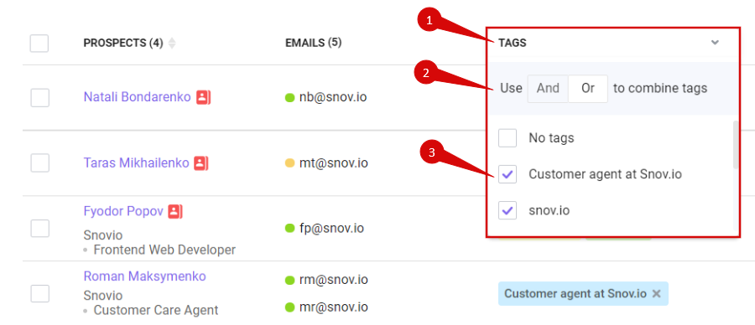Click email mt@snov.io

pos(334,163)
